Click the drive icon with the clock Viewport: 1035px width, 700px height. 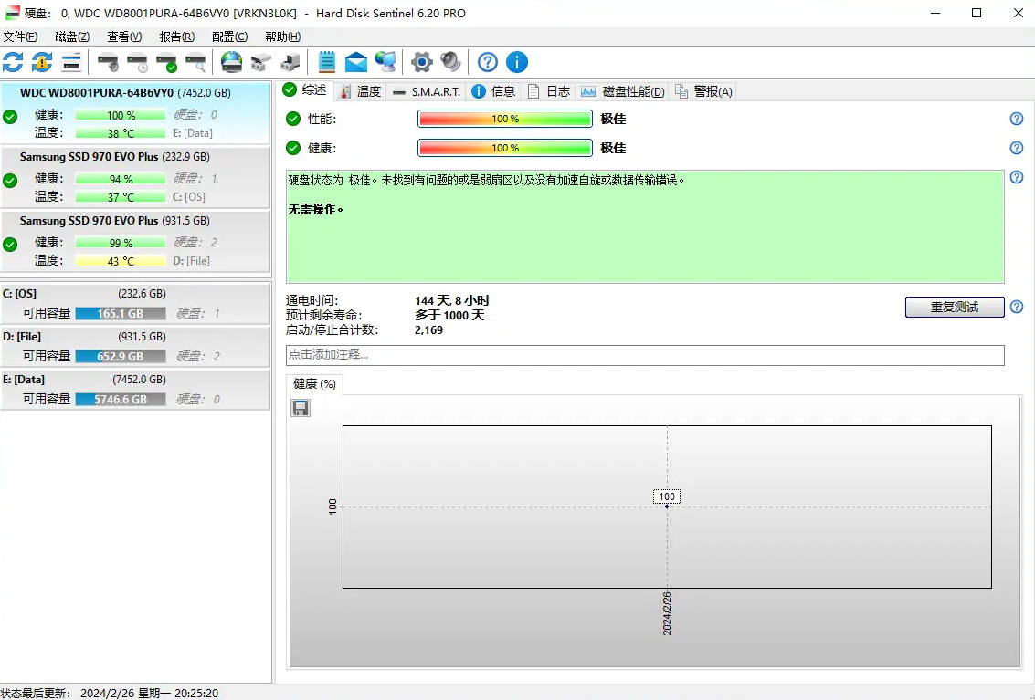(137, 63)
